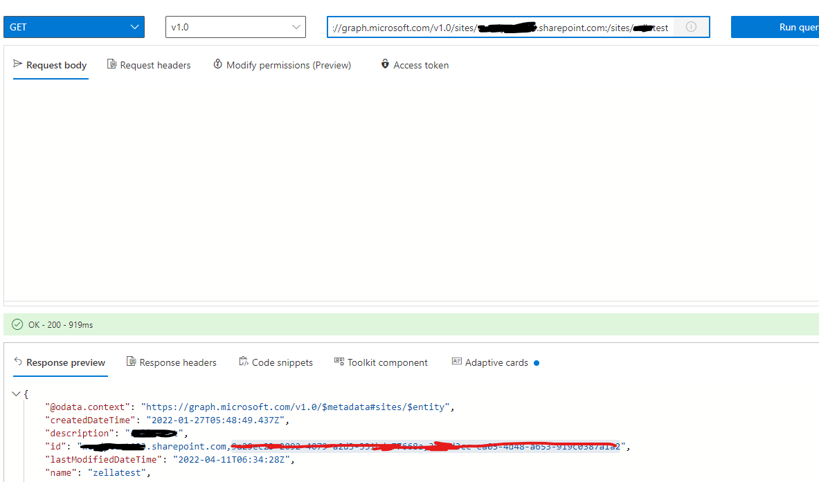Viewport: 819px width, 482px height.
Task: Click the Access token key icon
Action: coord(385,64)
